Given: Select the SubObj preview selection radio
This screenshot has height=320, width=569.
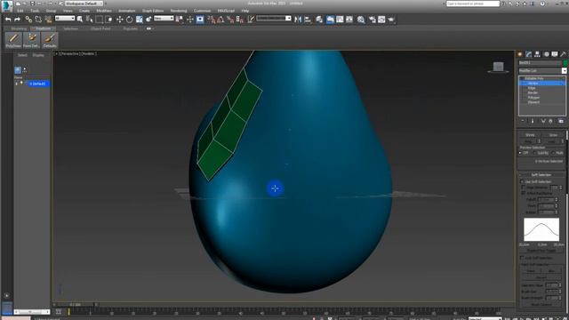Looking at the screenshot, I should tap(534, 153).
